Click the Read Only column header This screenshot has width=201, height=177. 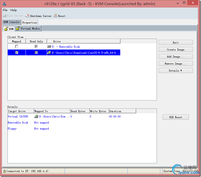tap(36, 41)
